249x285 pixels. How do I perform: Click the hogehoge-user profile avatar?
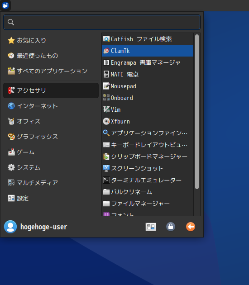[10, 227]
